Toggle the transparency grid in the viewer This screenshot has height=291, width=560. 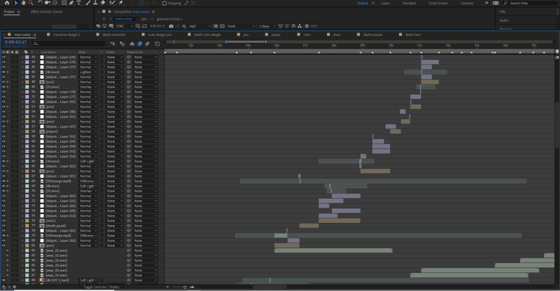(222, 26)
